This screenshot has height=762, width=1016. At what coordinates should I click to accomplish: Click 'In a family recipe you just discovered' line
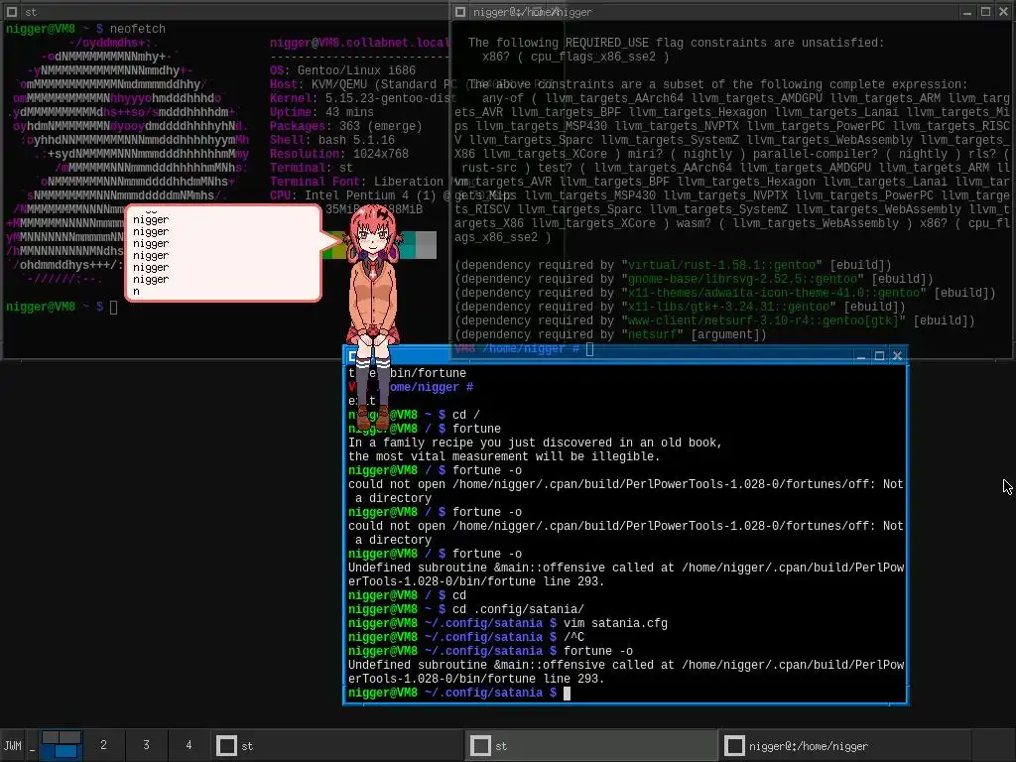(x=535, y=443)
